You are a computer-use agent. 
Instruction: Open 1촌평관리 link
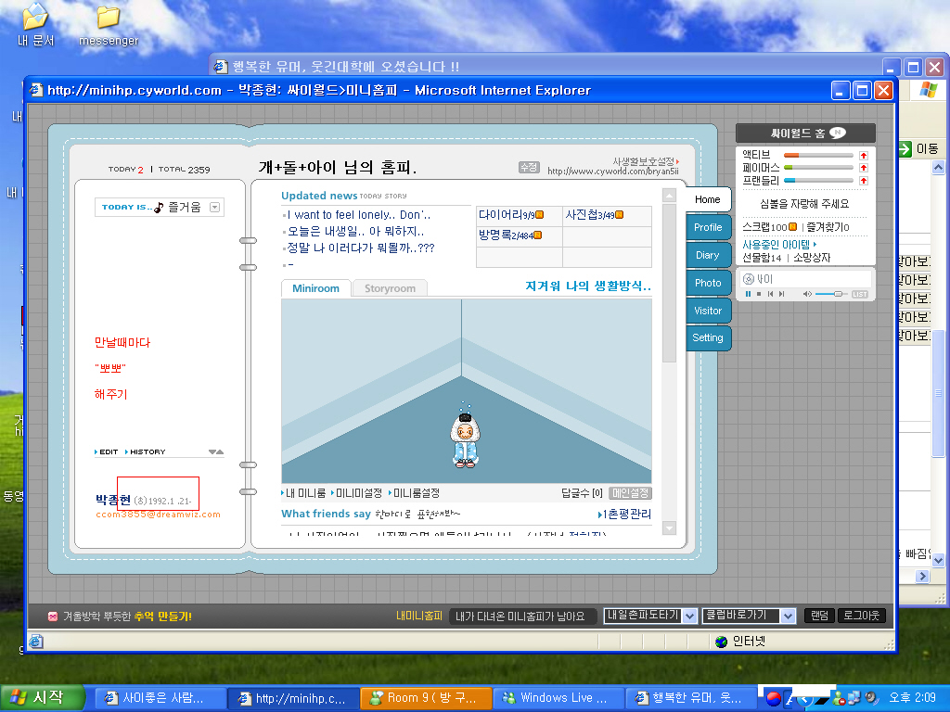click(x=624, y=515)
